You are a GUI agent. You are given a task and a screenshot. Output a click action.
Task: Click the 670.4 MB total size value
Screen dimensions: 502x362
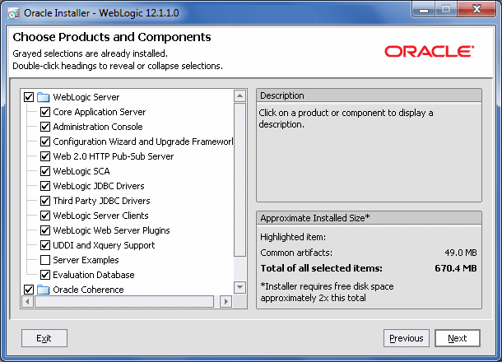[456, 268]
